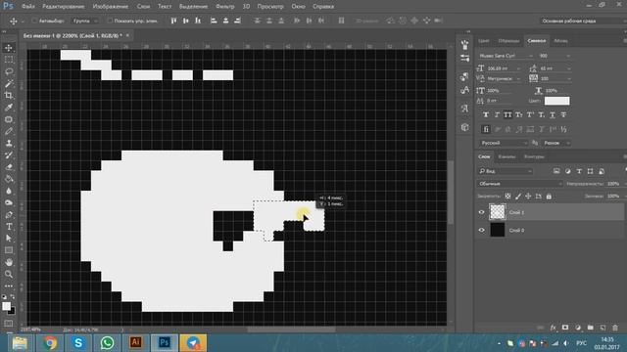The height and width of the screenshot is (352, 627).
Task: Create a new adjustment layer via half-circle icon
Action: (x=578, y=328)
